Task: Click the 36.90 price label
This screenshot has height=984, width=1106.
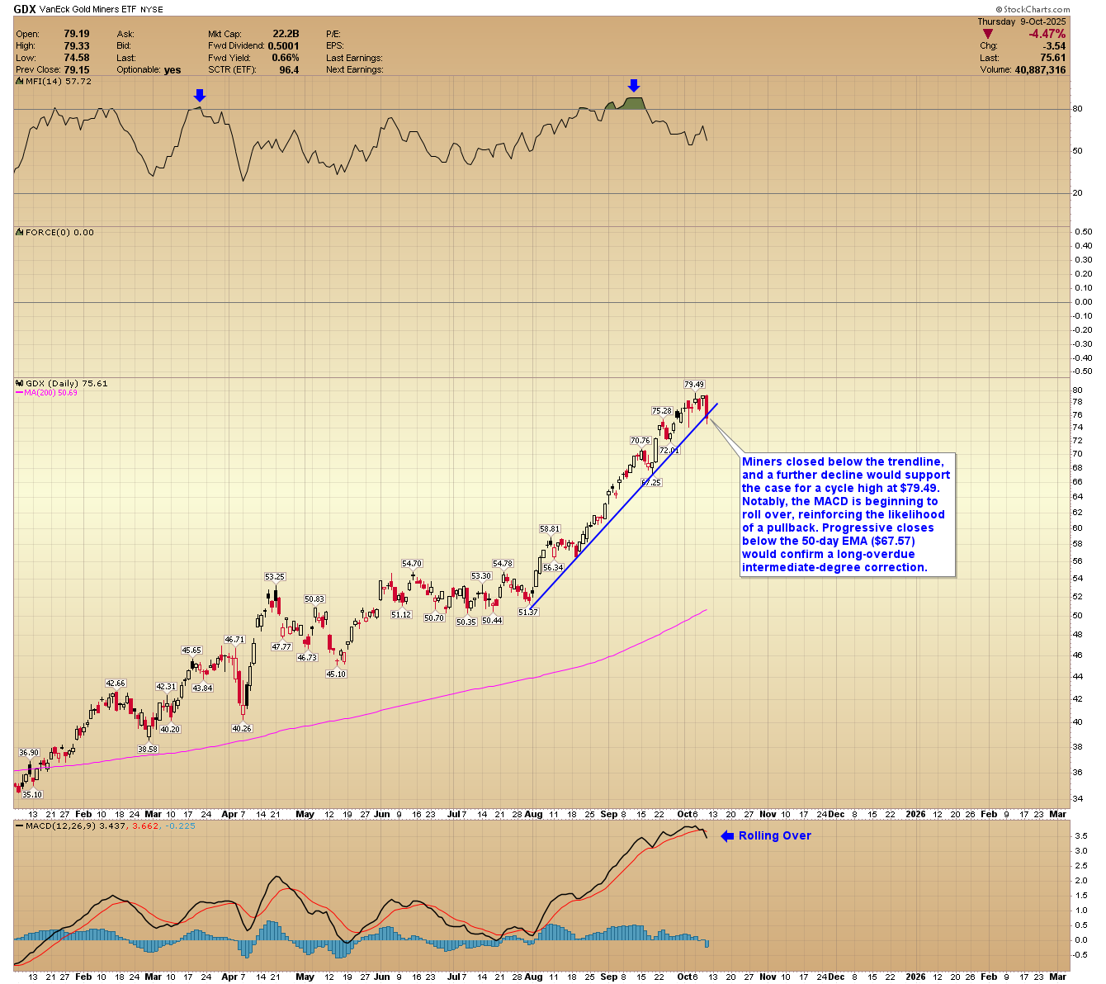Action: (29, 753)
